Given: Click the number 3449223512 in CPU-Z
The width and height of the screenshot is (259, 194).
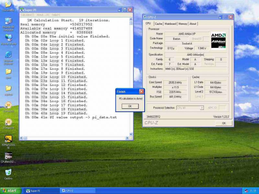Looking at the screenshot, I should [153, 117].
